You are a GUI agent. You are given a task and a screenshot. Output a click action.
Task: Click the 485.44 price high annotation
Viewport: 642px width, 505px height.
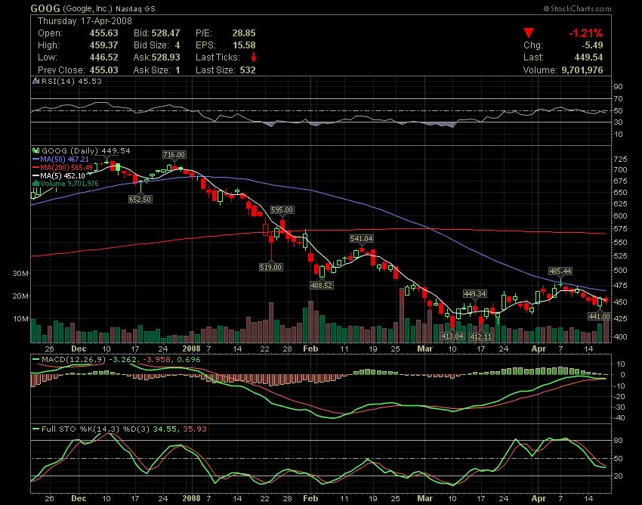point(560,271)
